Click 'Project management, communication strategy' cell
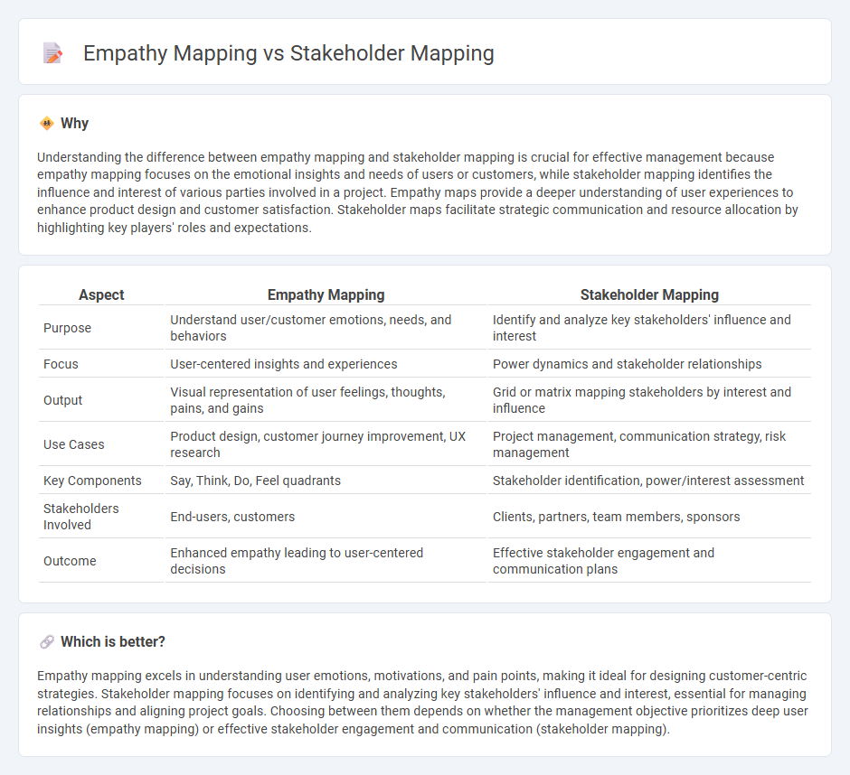850x775 pixels. [649, 444]
